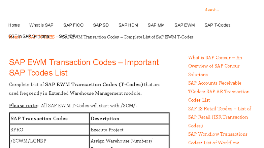
Task: Visit SAP IS Retail Tcodes link
Action: pyautogui.click(x=219, y=117)
